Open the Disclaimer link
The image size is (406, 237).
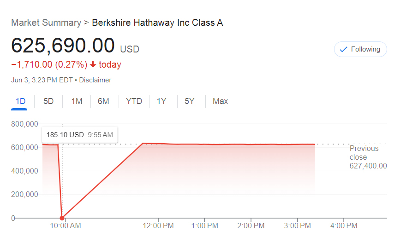(95, 80)
